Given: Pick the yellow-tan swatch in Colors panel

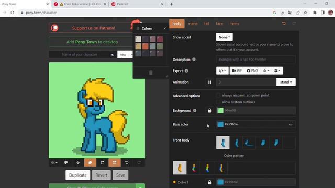Looking at the screenshot, I should pyautogui.click(x=138, y=46).
